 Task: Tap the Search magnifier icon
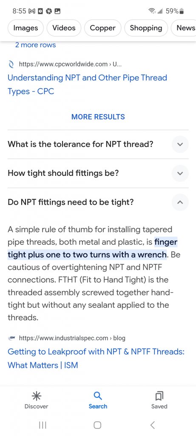[x=98, y=396]
